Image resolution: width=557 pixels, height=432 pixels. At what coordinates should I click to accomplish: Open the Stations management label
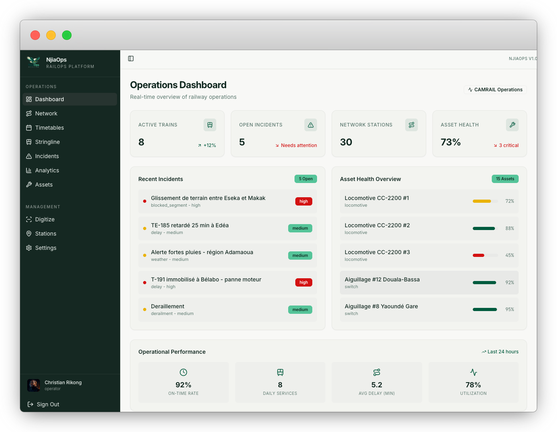click(x=46, y=234)
